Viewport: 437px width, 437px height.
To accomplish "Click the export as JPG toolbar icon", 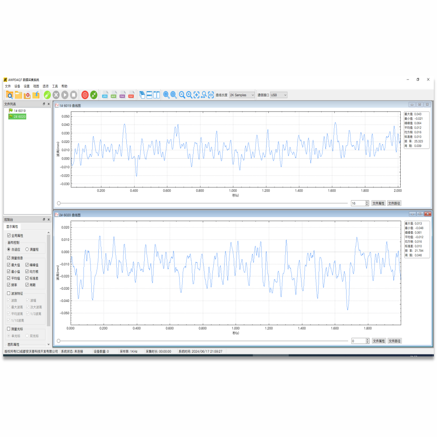I will [105, 95].
